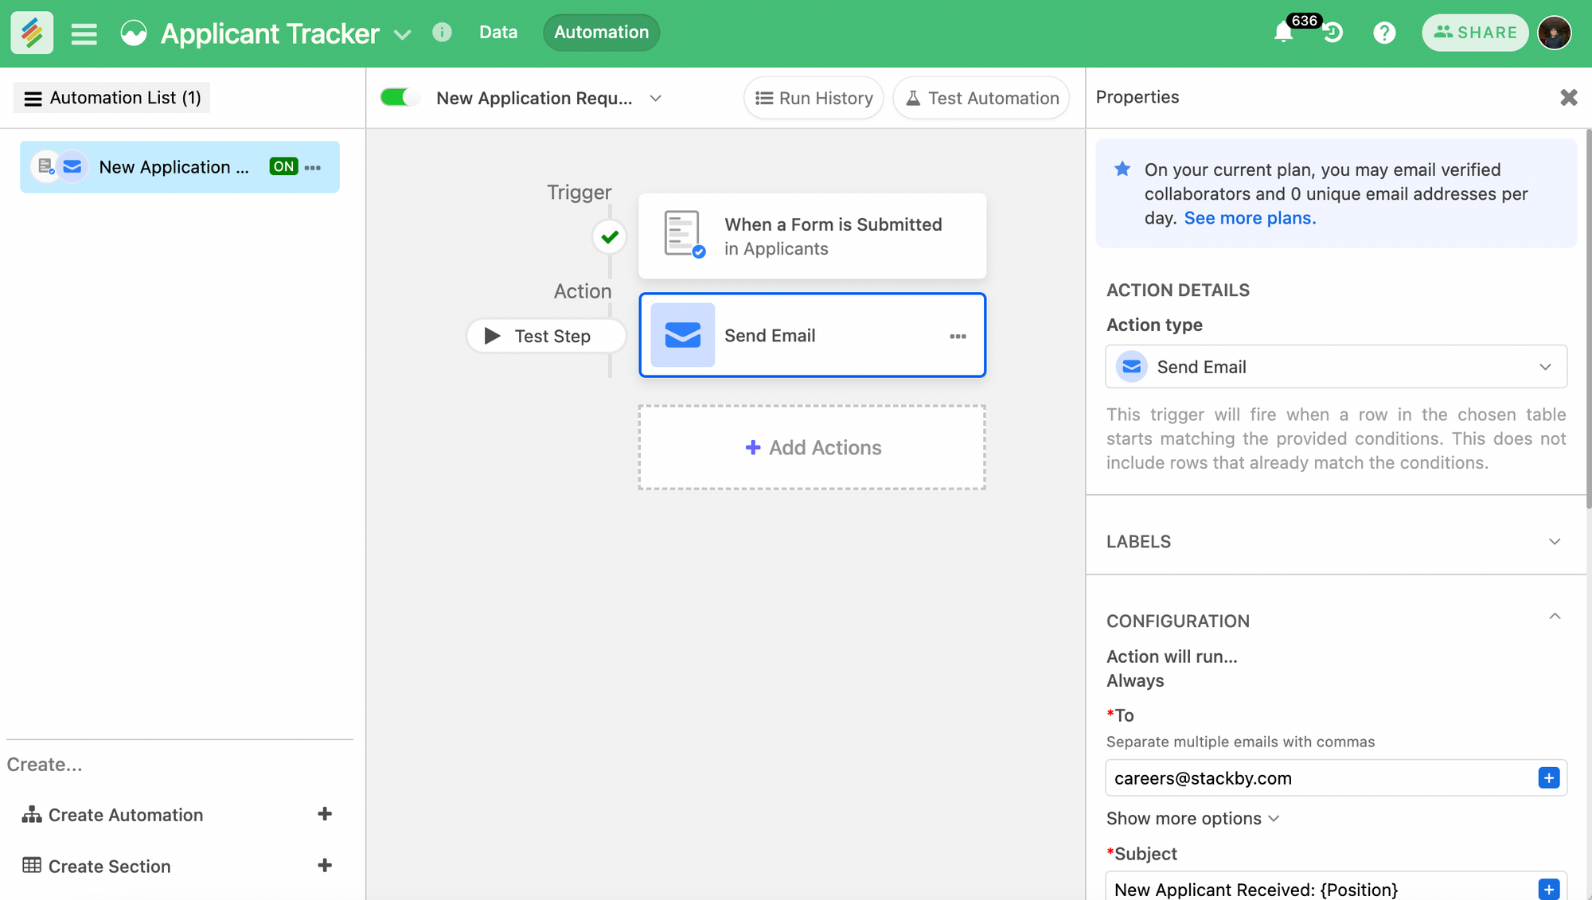
Task: Click the hamburger menu icon
Action: pos(85,33)
